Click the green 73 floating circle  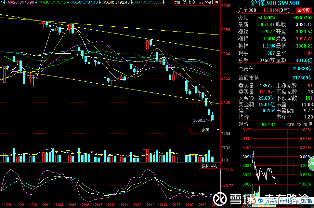(x=311, y=164)
